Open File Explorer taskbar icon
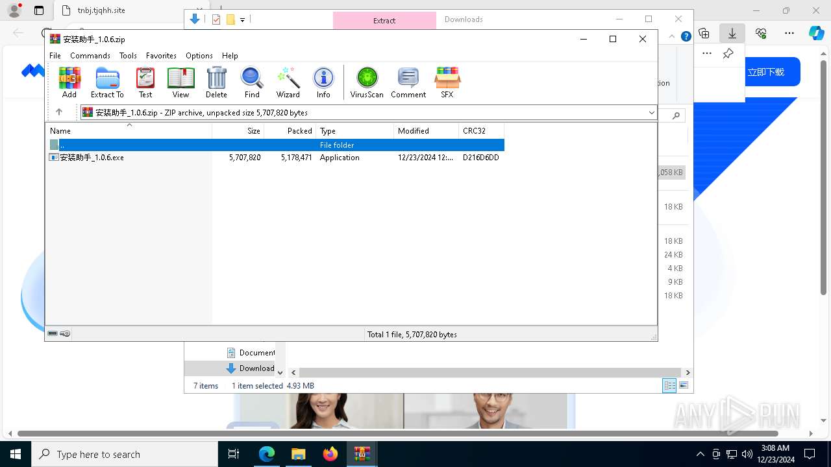This screenshot has width=831, height=467. [298, 454]
